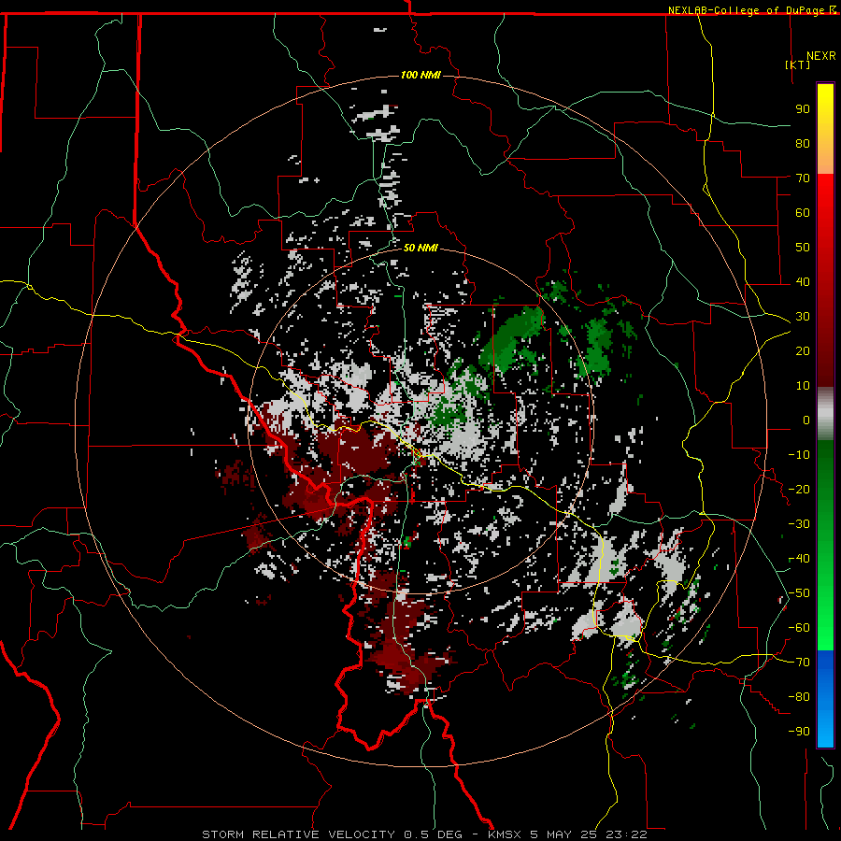The width and height of the screenshot is (841, 841).
Task: Select the -90 scale value
Action: [799, 732]
